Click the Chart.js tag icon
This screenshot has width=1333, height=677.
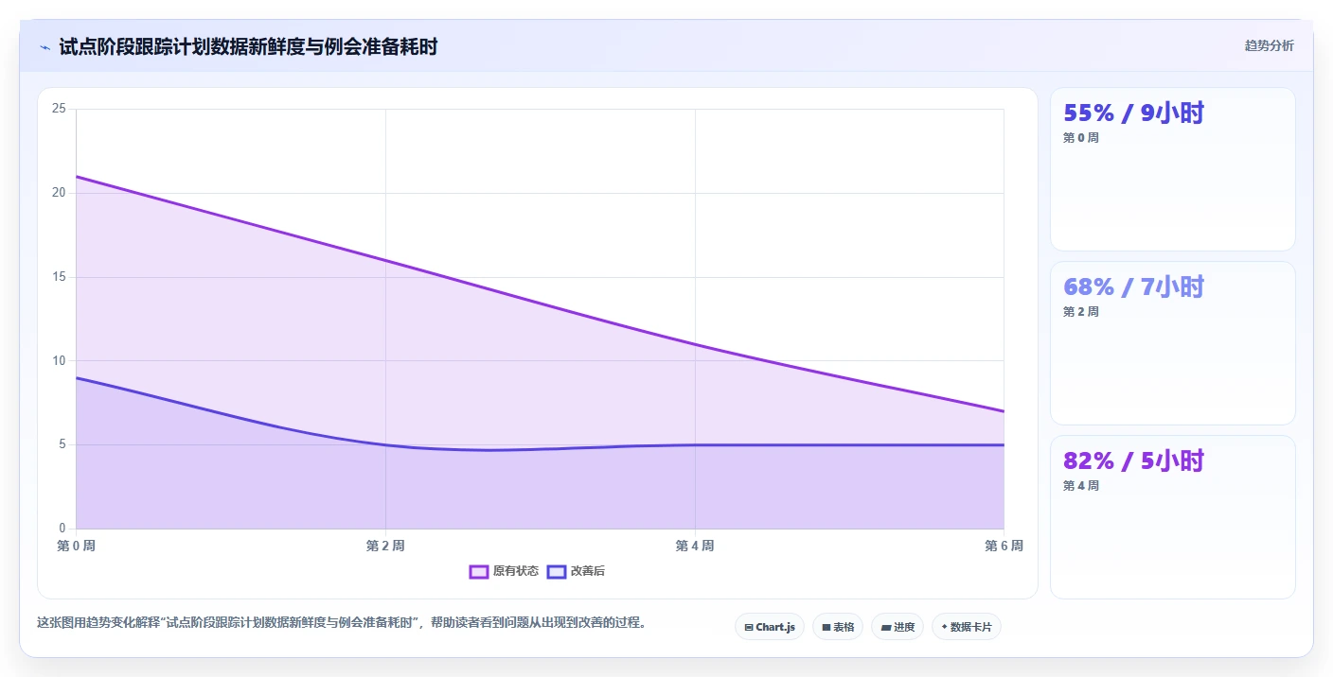pos(749,628)
